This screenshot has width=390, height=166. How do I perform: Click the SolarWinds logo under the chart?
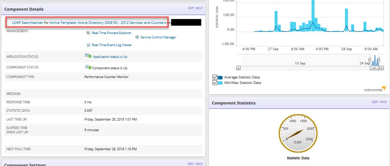click(375, 89)
